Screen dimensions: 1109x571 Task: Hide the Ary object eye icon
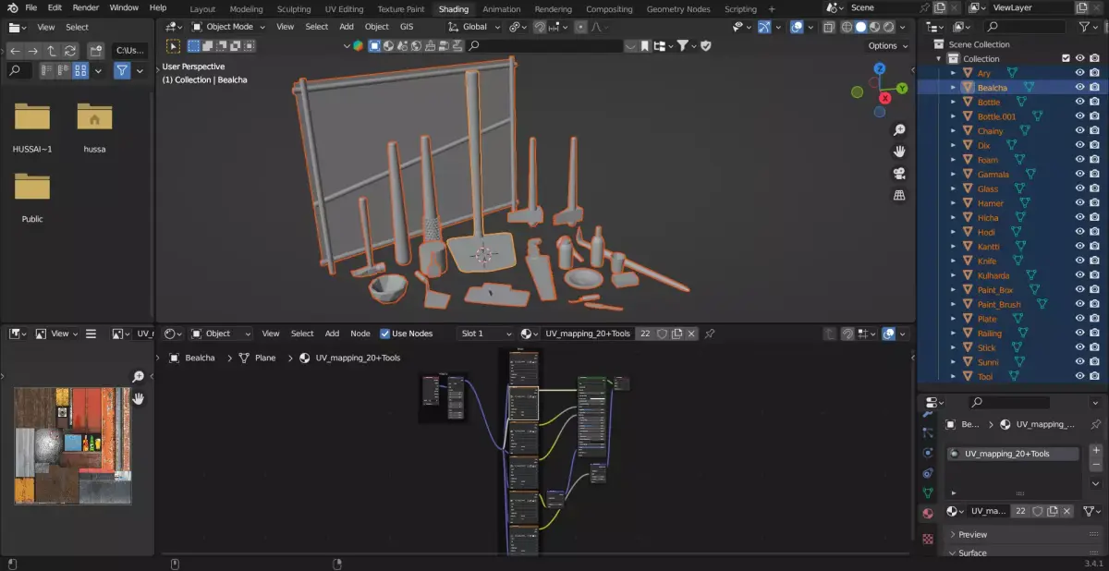1079,73
